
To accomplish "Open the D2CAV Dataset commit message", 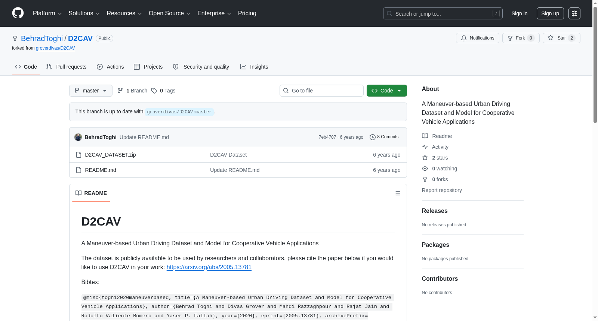I will [x=228, y=155].
